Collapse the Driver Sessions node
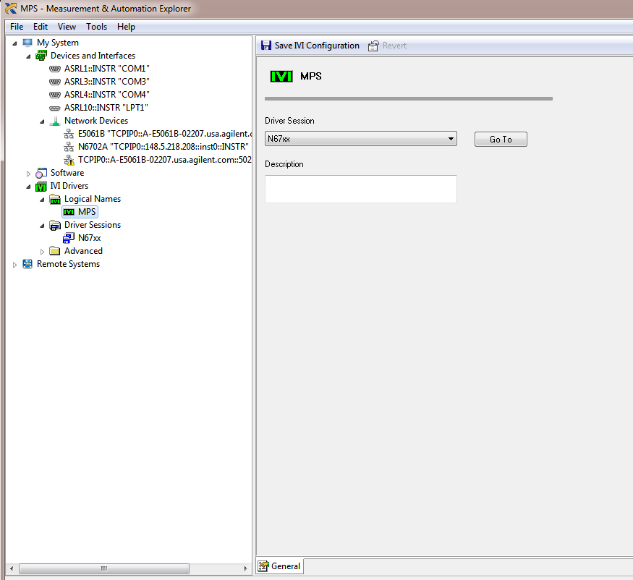The width and height of the screenshot is (633, 580). pyautogui.click(x=42, y=226)
